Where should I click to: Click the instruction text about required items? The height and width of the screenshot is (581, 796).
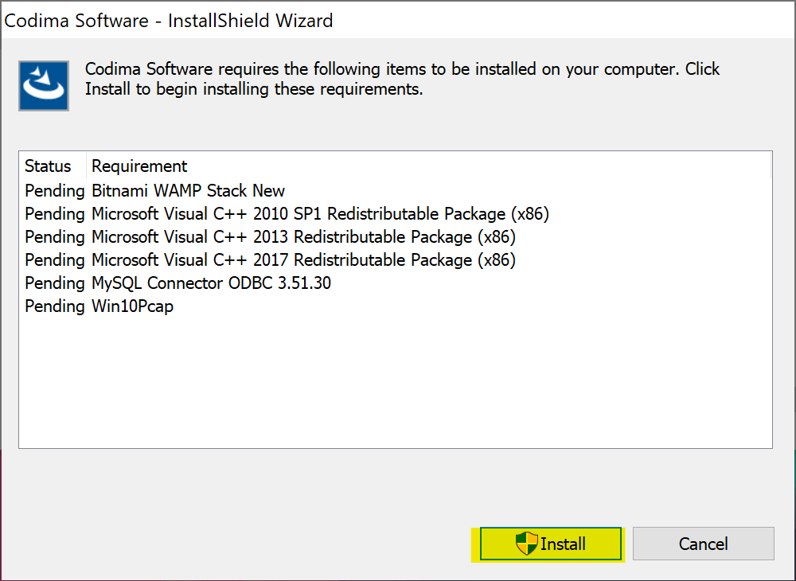pos(402,79)
